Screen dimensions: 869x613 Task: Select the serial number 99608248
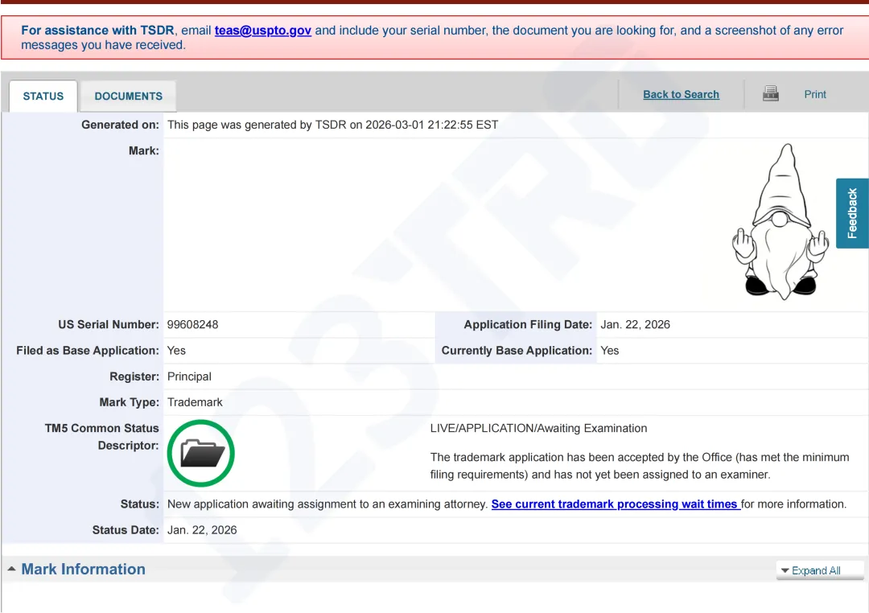coord(193,325)
